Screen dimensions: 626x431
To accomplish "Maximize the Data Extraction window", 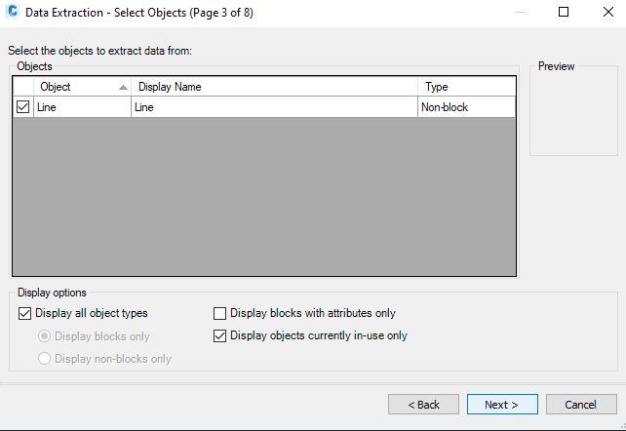I will [564, 13].
